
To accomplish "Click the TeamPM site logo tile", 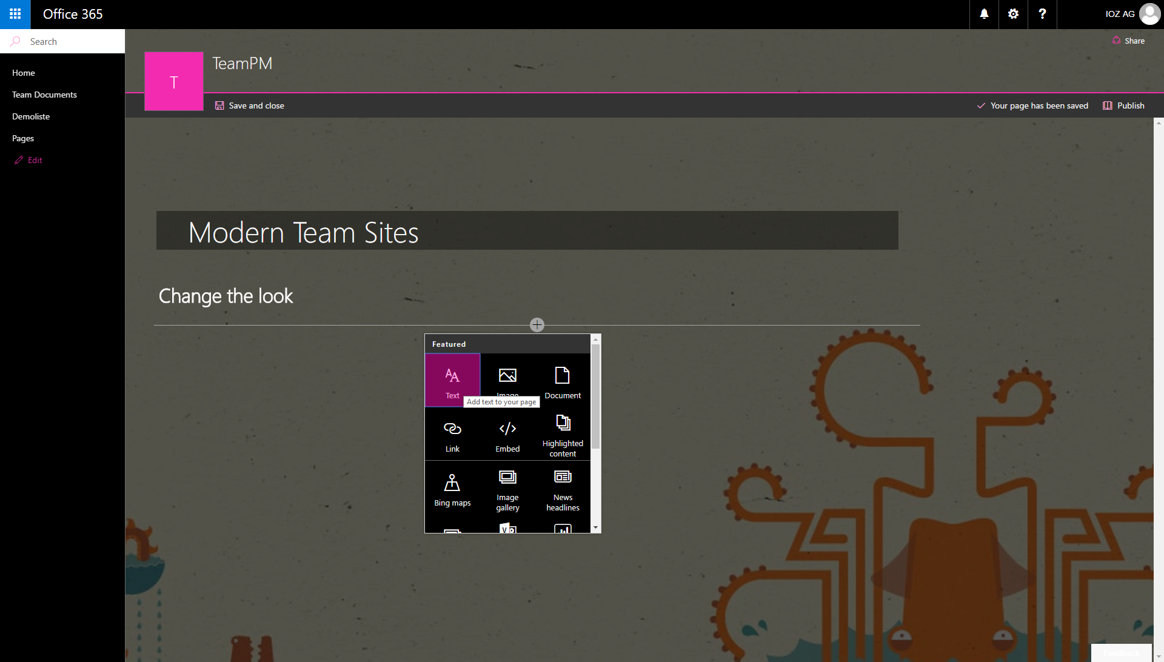I will click(x=174, y=81).
